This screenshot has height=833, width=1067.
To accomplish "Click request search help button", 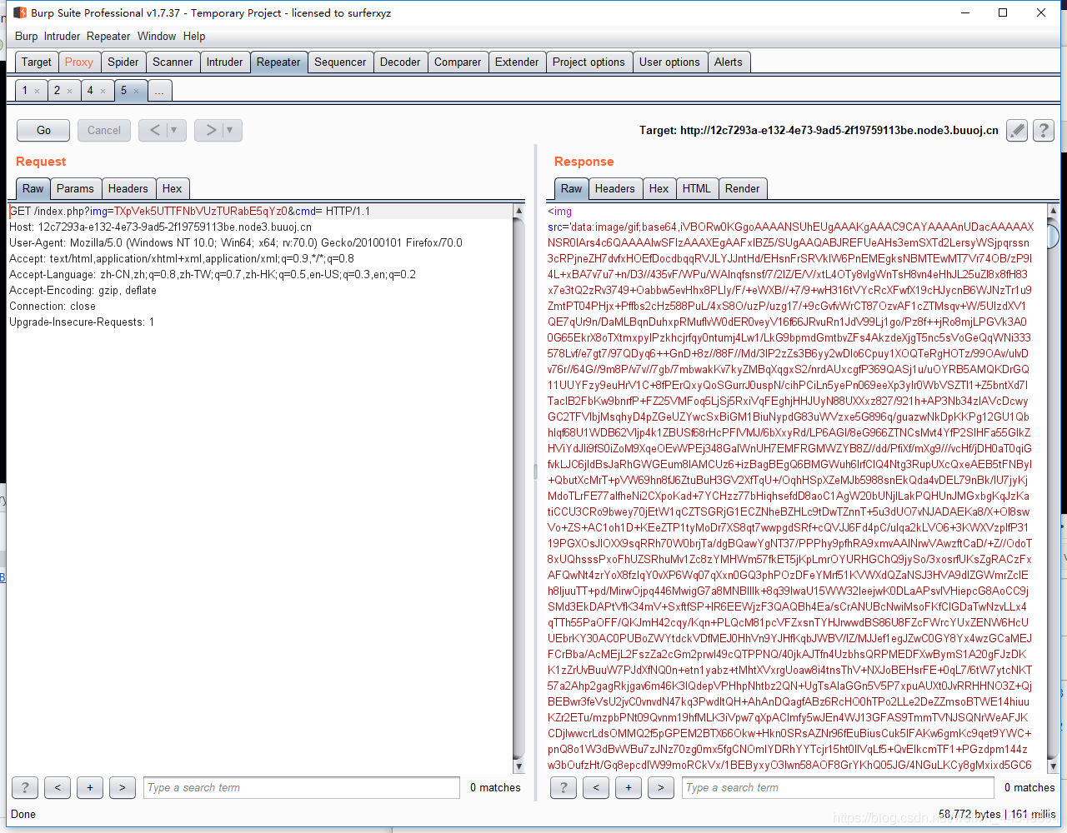I will [x=25, y=787].
